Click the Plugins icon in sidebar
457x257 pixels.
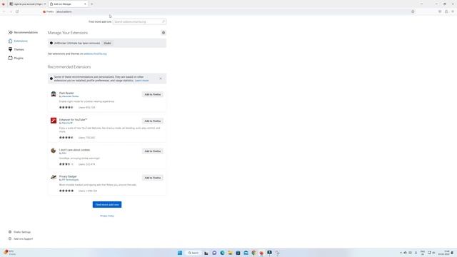pos(10,58)
